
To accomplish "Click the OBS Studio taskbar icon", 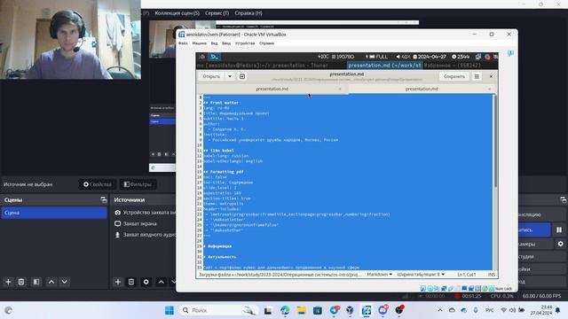I will tap(398, 310).
